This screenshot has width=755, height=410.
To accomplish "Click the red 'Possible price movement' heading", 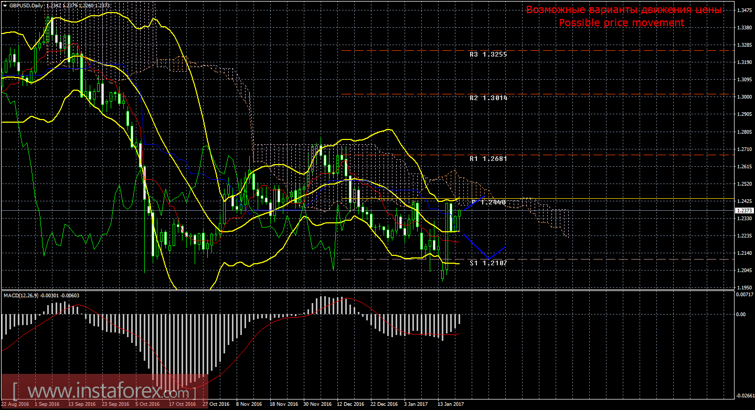I will (621, 23).
